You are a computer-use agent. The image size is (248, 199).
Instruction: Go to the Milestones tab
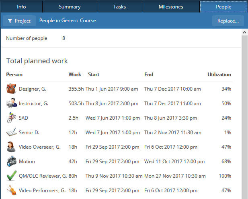pyautogui.click(x=171, y=7)
